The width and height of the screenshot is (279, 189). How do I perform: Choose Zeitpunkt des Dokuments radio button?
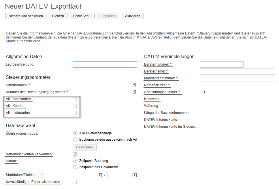pyautogui.click(x=75, y=167)
